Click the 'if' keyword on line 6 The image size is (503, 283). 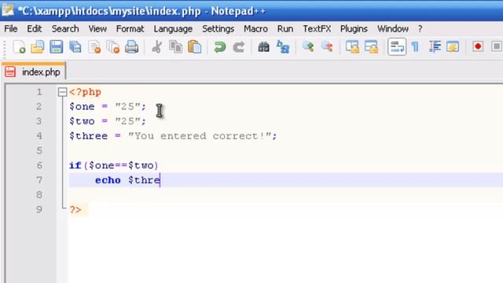(x=75, y=165)
